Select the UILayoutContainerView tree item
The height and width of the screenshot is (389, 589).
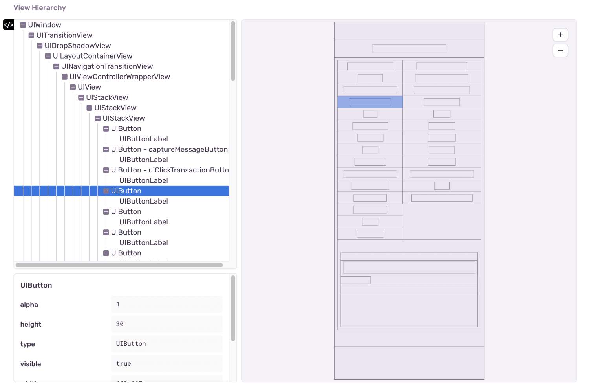coord(92,56)
